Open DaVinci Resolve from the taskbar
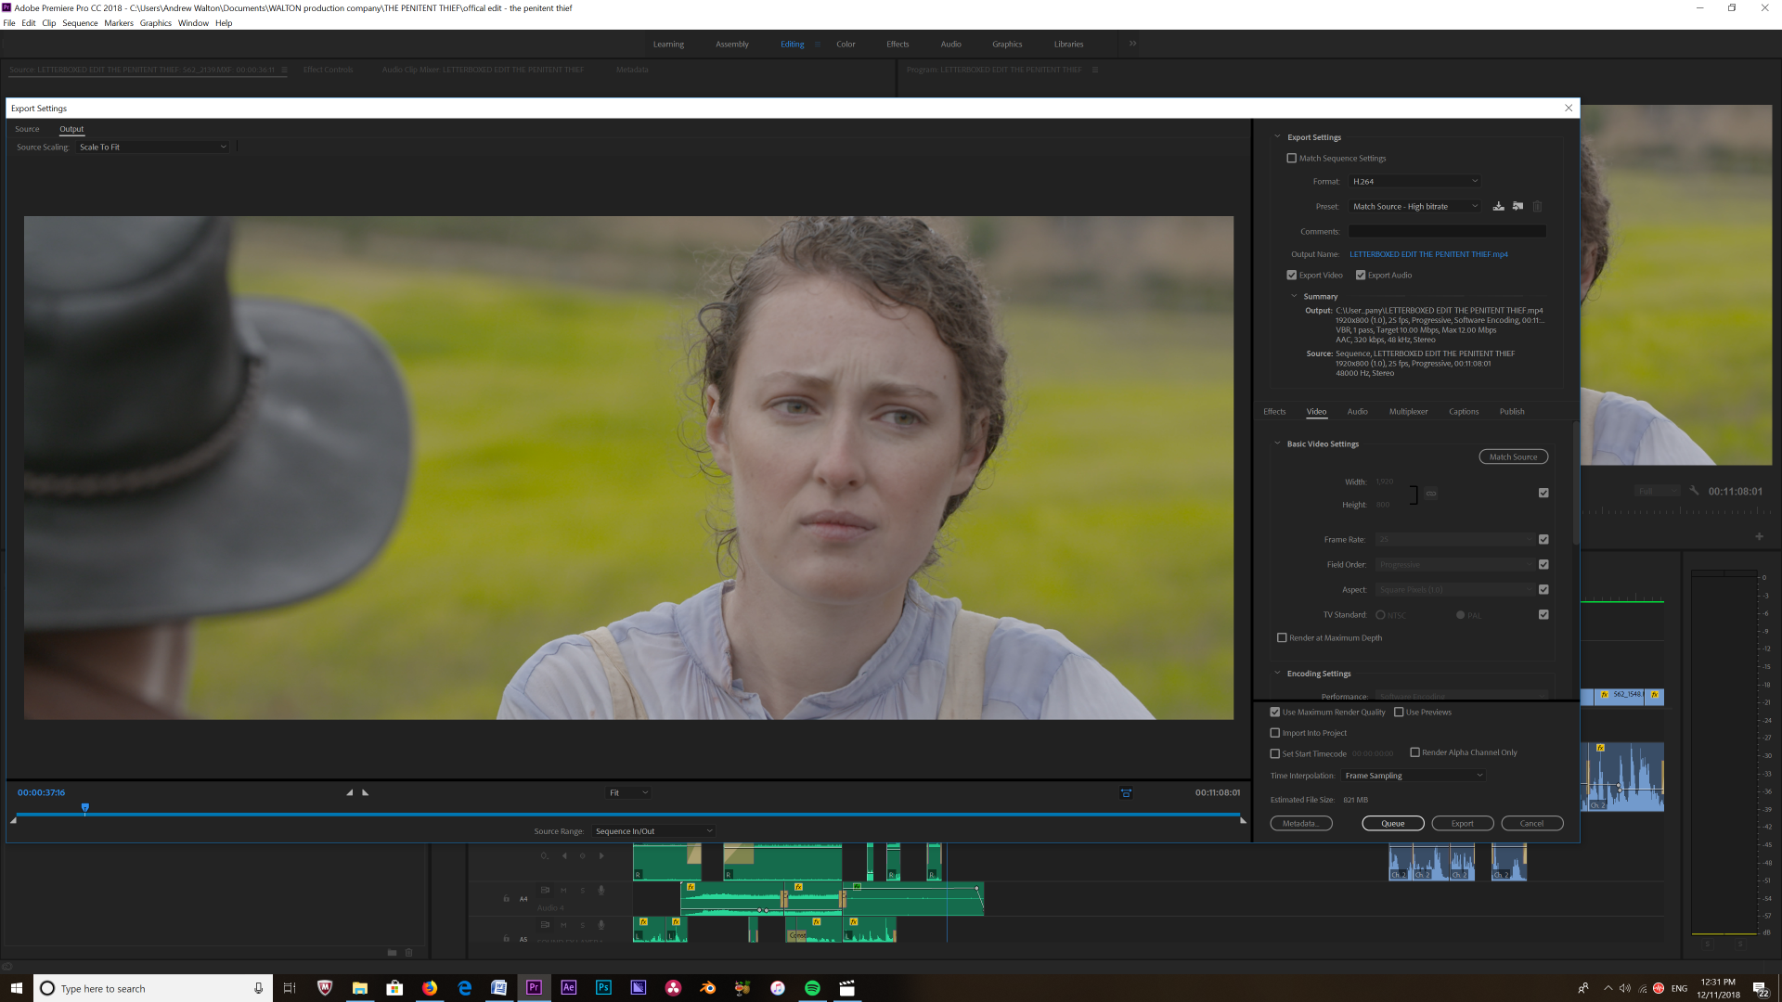The height and width of the screenshot is (1002, 1782). click(x=673, y=987)
